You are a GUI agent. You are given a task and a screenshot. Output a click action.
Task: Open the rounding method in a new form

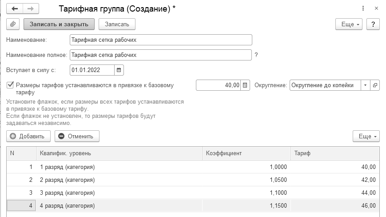coord(375,85)
